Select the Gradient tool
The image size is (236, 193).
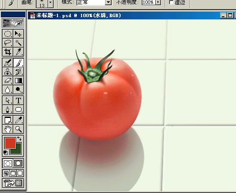(18, 81)
